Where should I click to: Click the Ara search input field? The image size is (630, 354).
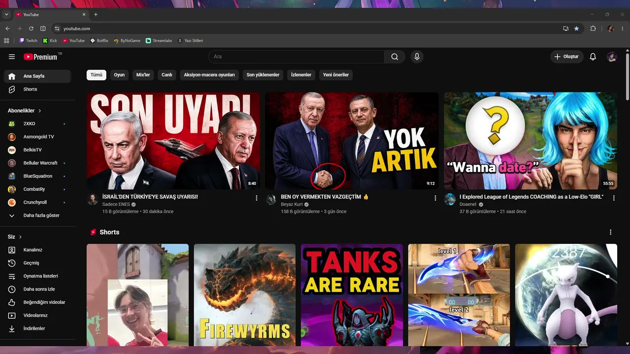(297, 57)
